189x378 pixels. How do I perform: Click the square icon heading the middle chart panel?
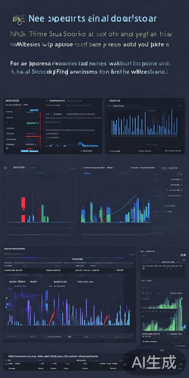click(x=82, y=167)
